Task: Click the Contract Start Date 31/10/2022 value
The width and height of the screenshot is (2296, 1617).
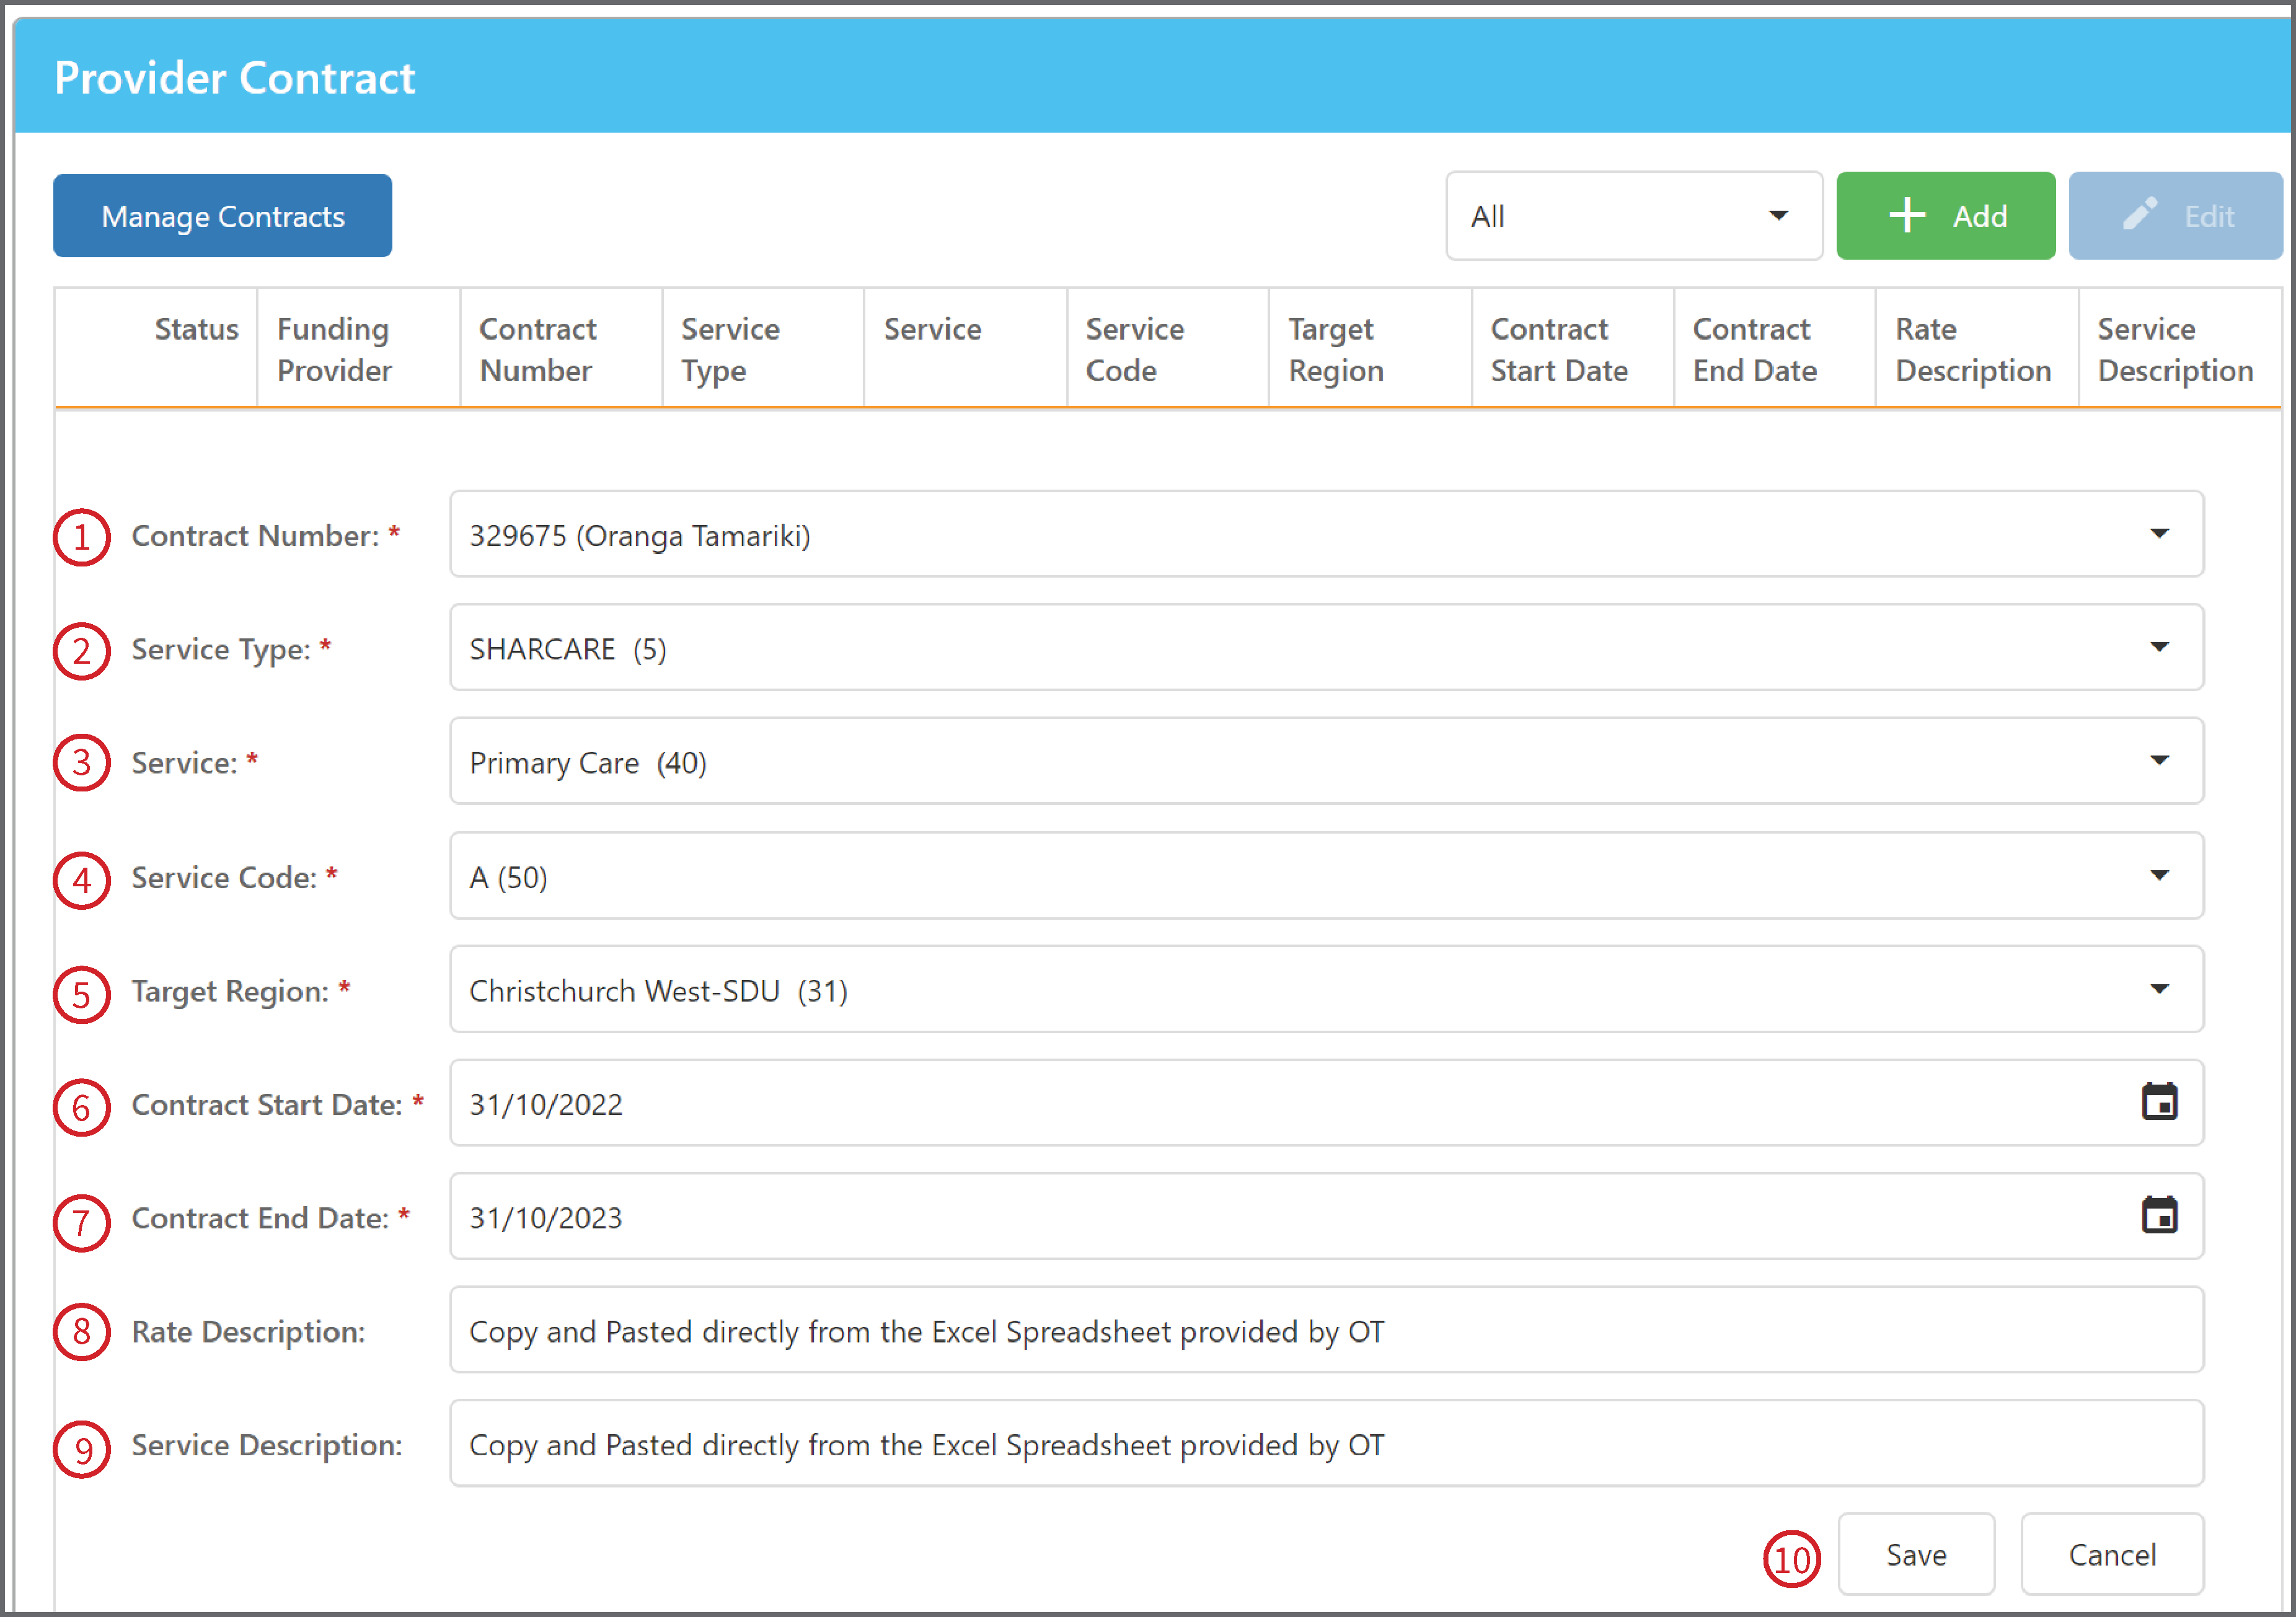Action: [x=546, y=1104]
